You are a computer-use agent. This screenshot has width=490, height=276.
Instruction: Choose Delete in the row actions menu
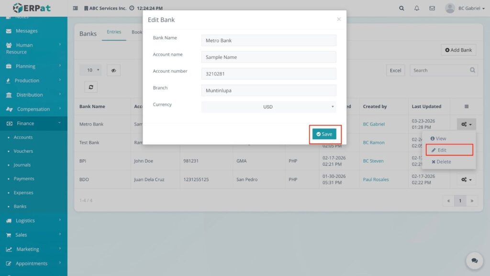point(441,162)
